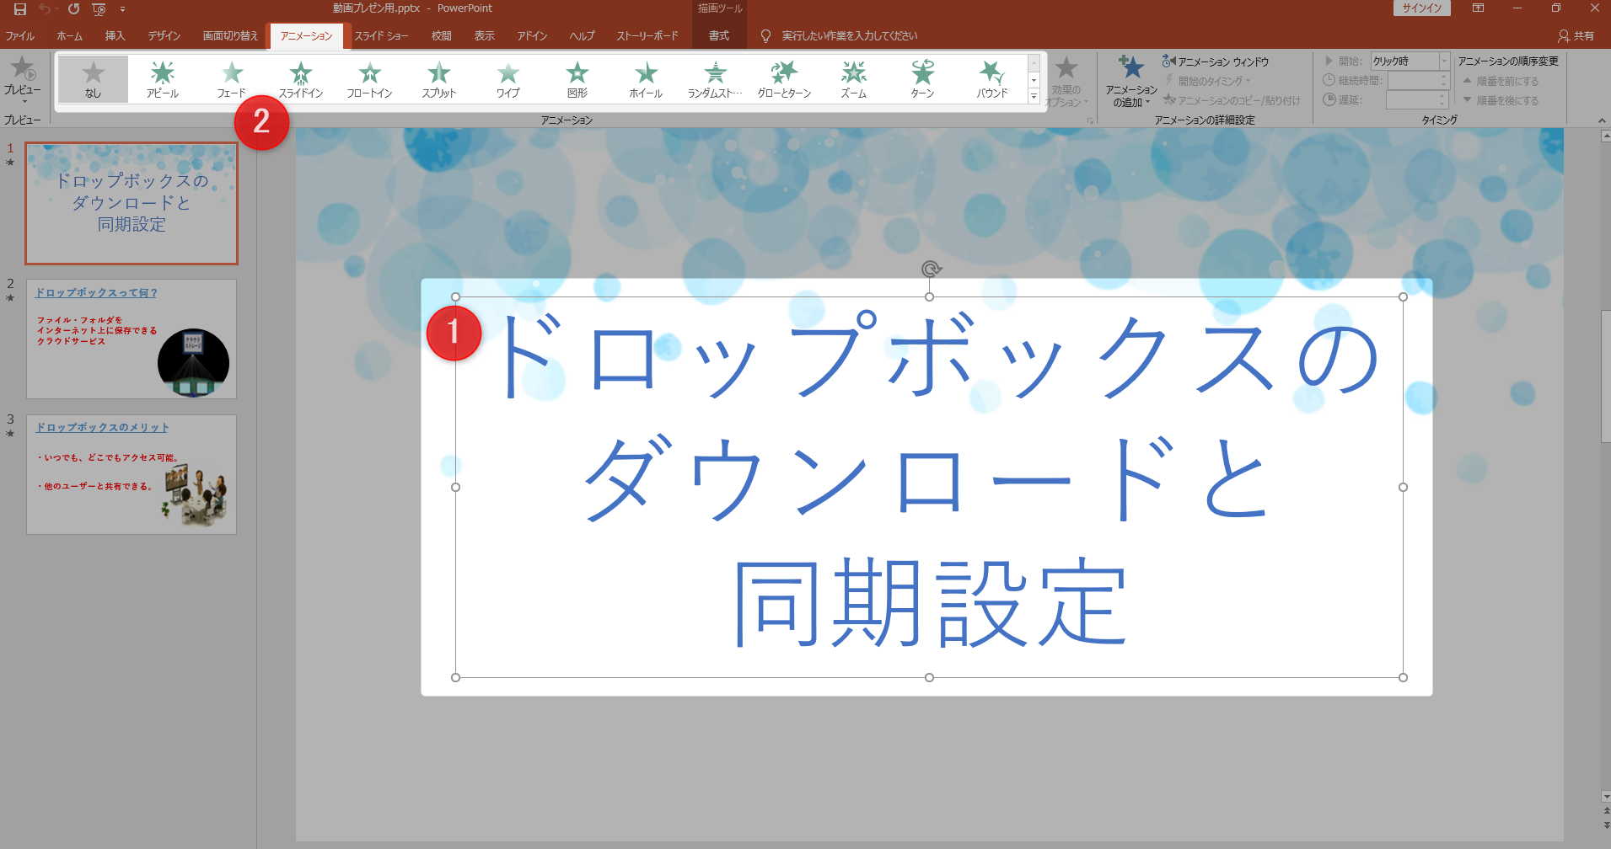Viewport: 1611px width, 849px height.
Task: Click the save icon in quick access toolbar
Action: (19, 8)
